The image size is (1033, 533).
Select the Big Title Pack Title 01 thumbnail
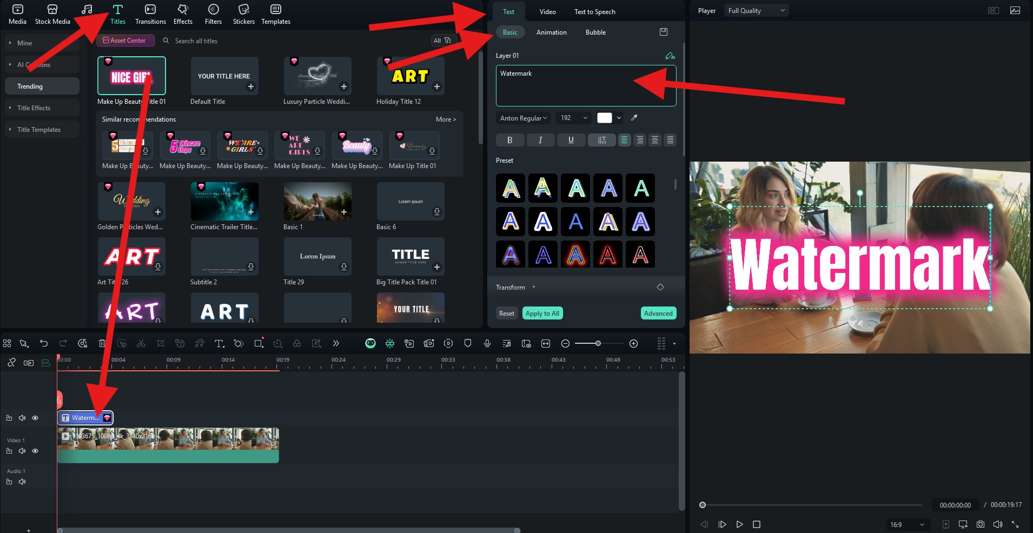click(x=410, y=256)
